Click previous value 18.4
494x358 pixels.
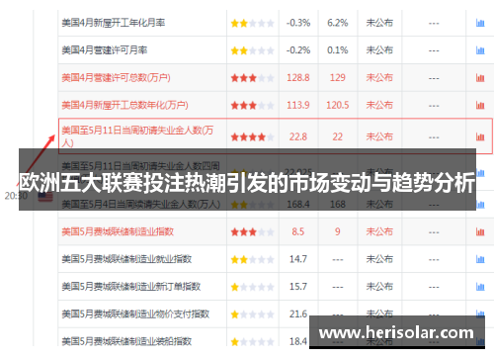pos(298,341)
